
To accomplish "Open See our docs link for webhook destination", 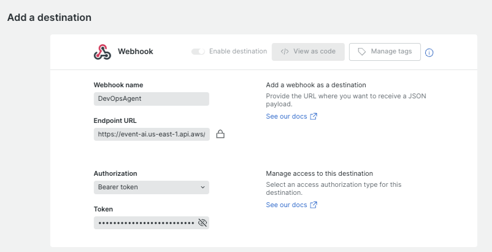I will click(x=286, y=116).
